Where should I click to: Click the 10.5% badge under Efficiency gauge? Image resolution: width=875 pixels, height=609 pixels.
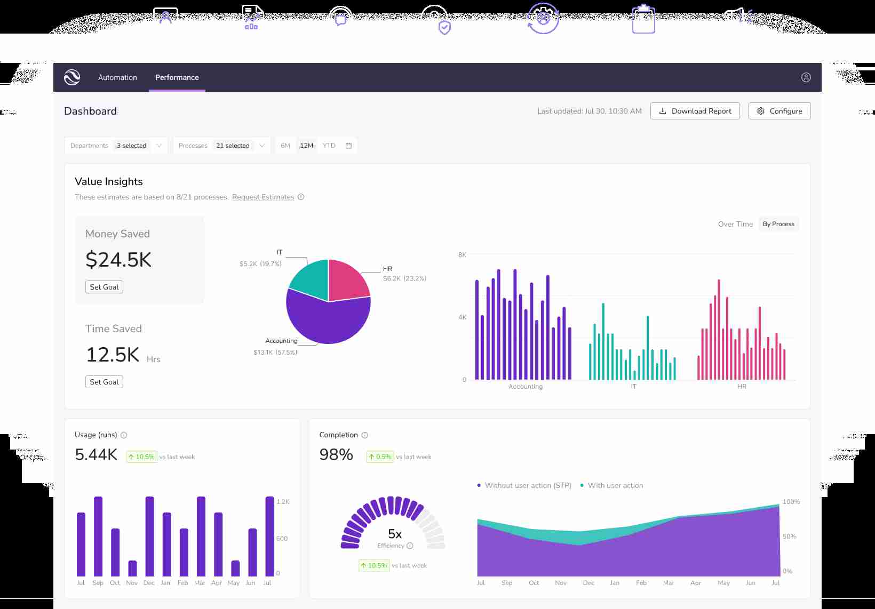tap(374, 566)
